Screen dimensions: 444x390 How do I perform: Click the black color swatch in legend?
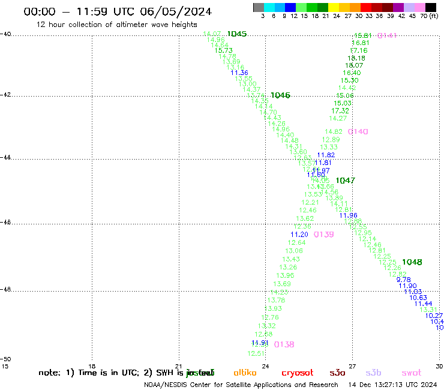430,7
